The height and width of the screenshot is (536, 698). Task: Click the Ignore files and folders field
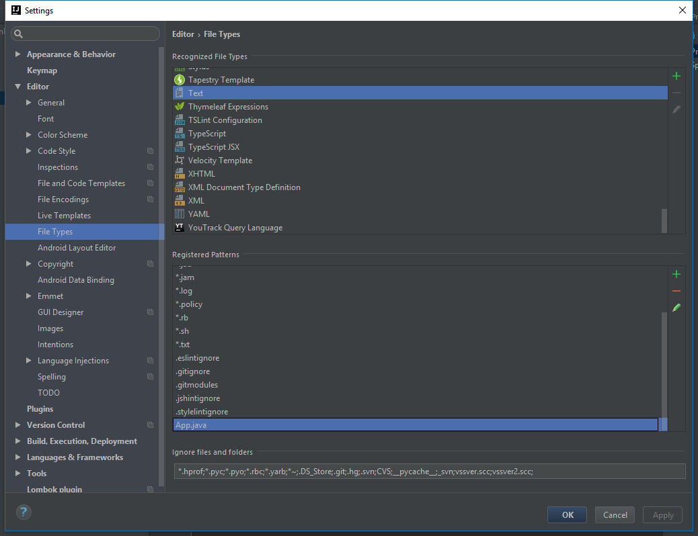click(x=430, y=472)
